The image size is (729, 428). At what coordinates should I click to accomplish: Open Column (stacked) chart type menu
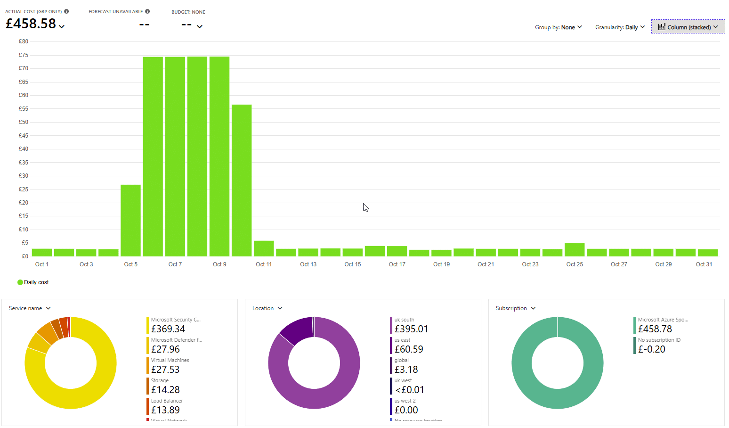point(688,27)
